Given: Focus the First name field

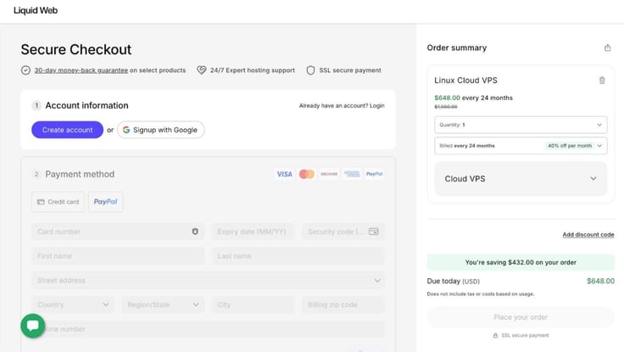Looking at the screenshot, I should pos(118,256).
